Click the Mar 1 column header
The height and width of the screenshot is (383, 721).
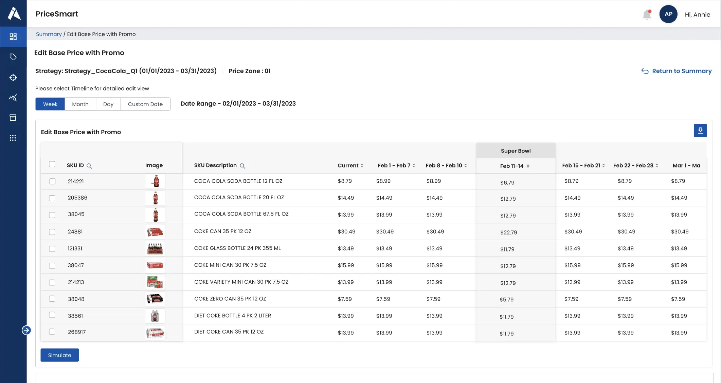pos(686,165)
